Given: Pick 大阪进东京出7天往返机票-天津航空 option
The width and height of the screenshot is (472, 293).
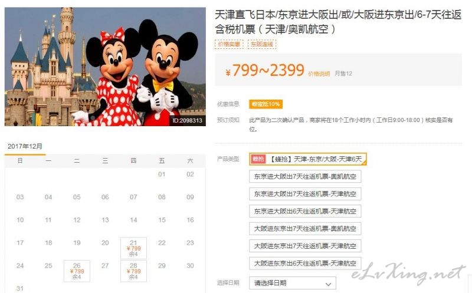Looking at the screenshot, I should point(305,246).
